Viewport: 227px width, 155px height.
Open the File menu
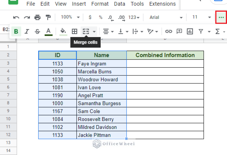coord(31,4)
